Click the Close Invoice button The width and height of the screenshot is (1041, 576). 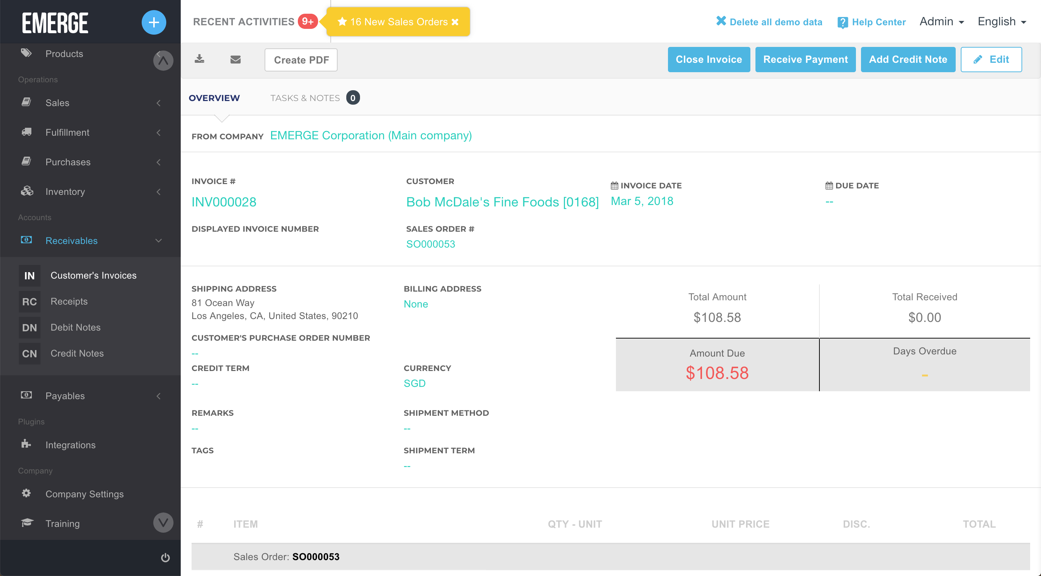(710, 60)
